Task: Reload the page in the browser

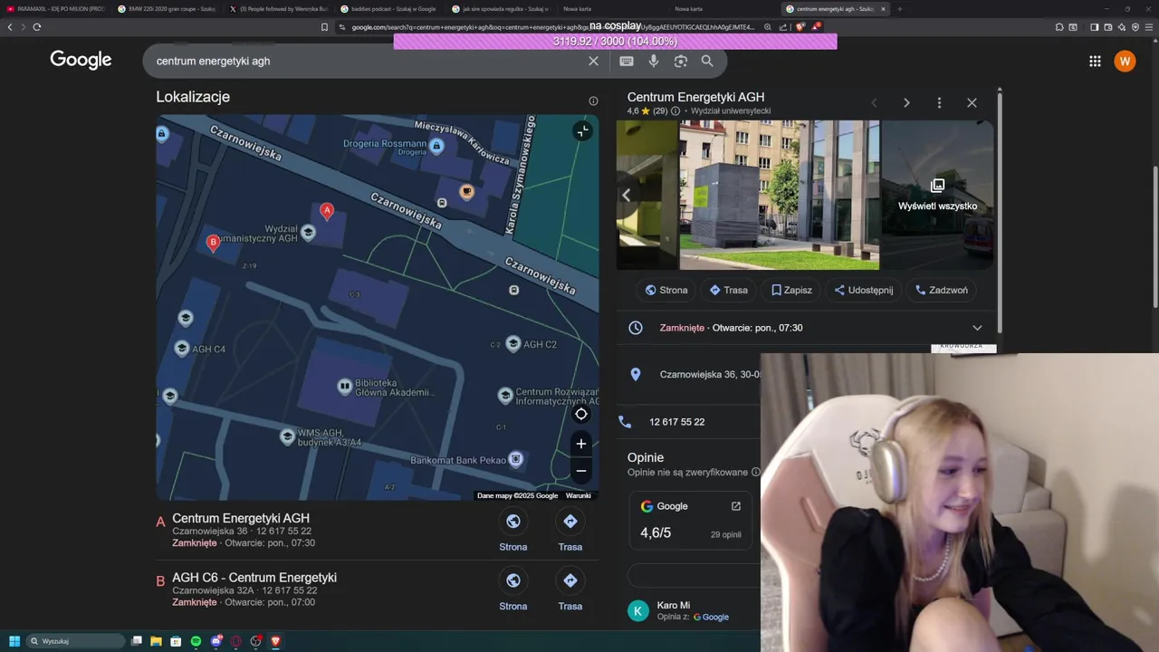Action: [37, 27]
